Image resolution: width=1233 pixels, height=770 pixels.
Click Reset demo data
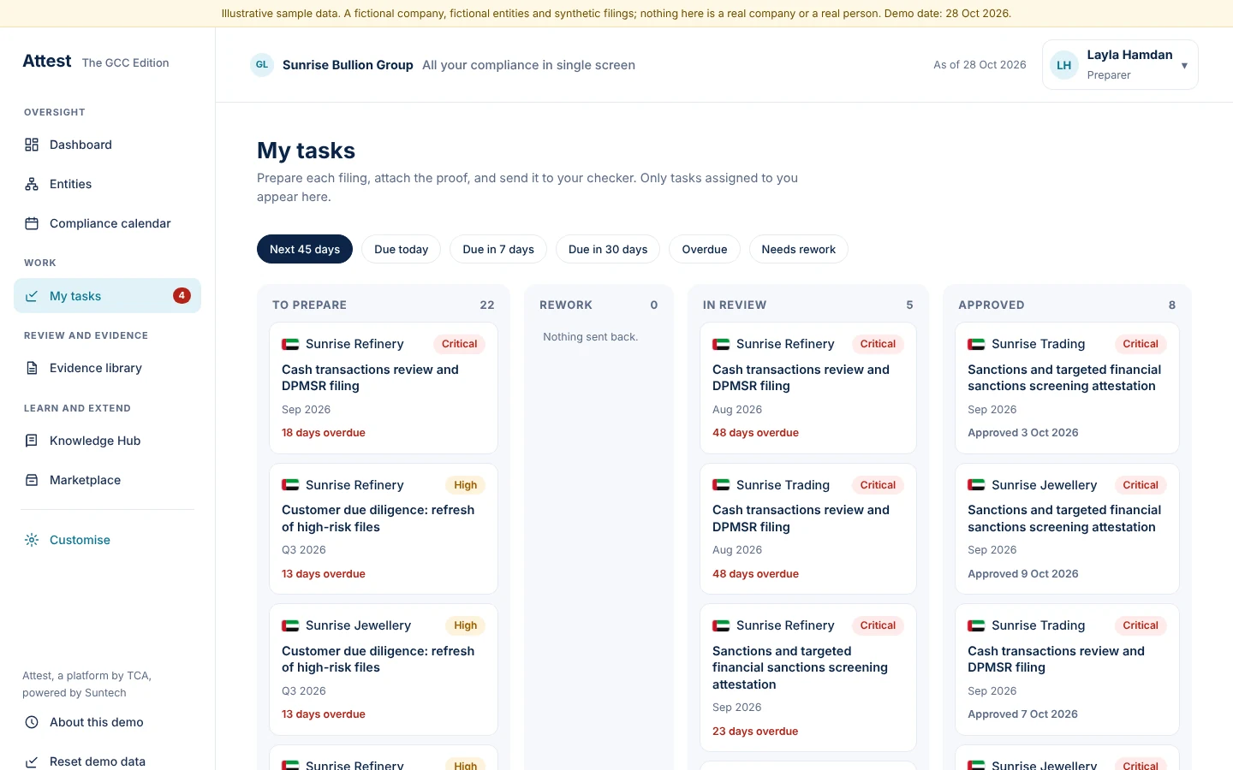point(107,761)
